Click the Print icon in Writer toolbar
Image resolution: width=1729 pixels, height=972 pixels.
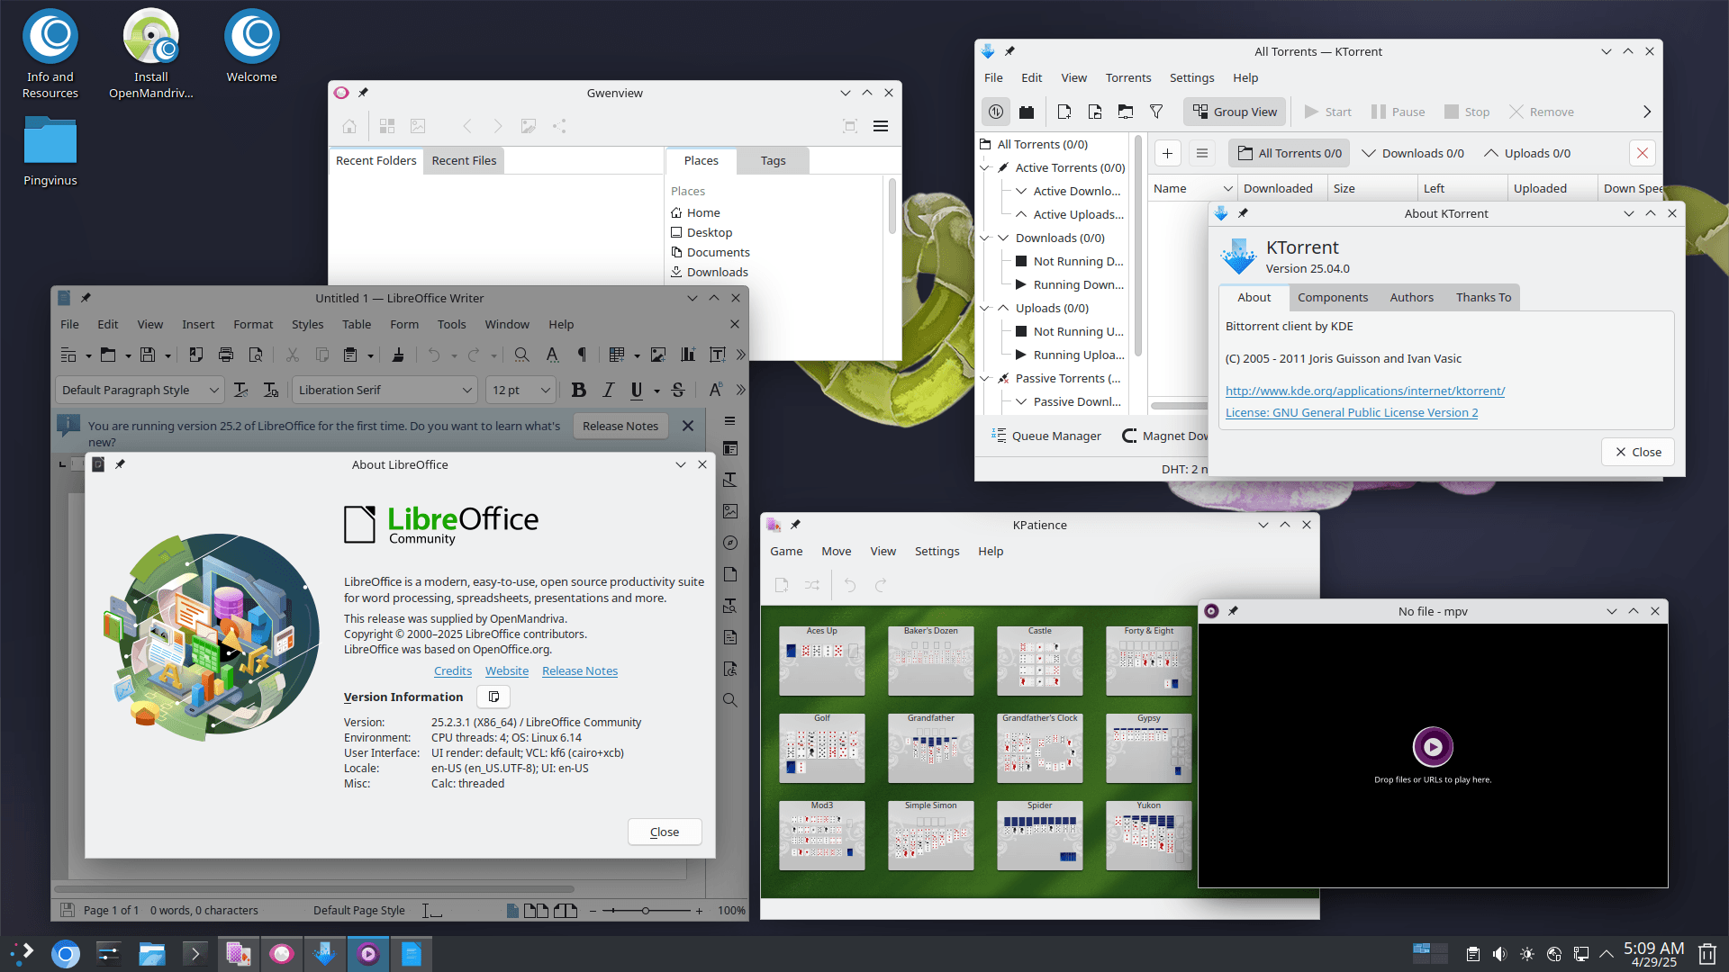226,355
